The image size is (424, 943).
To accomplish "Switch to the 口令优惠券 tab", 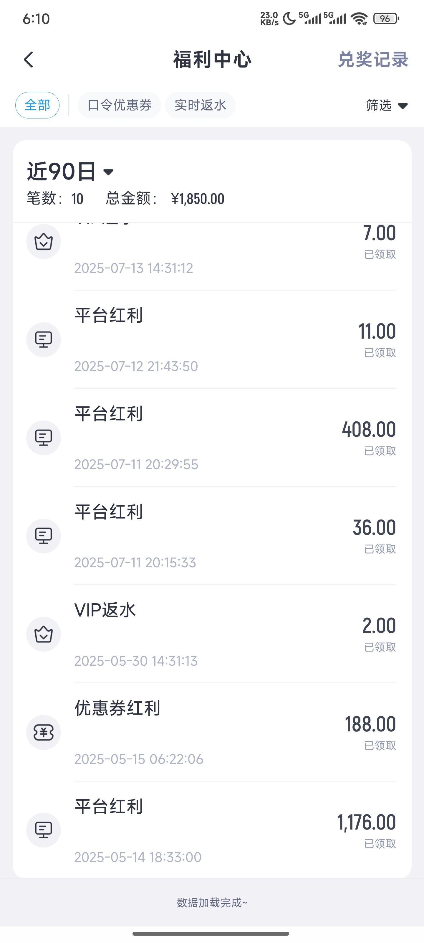I will coord(119,105).
